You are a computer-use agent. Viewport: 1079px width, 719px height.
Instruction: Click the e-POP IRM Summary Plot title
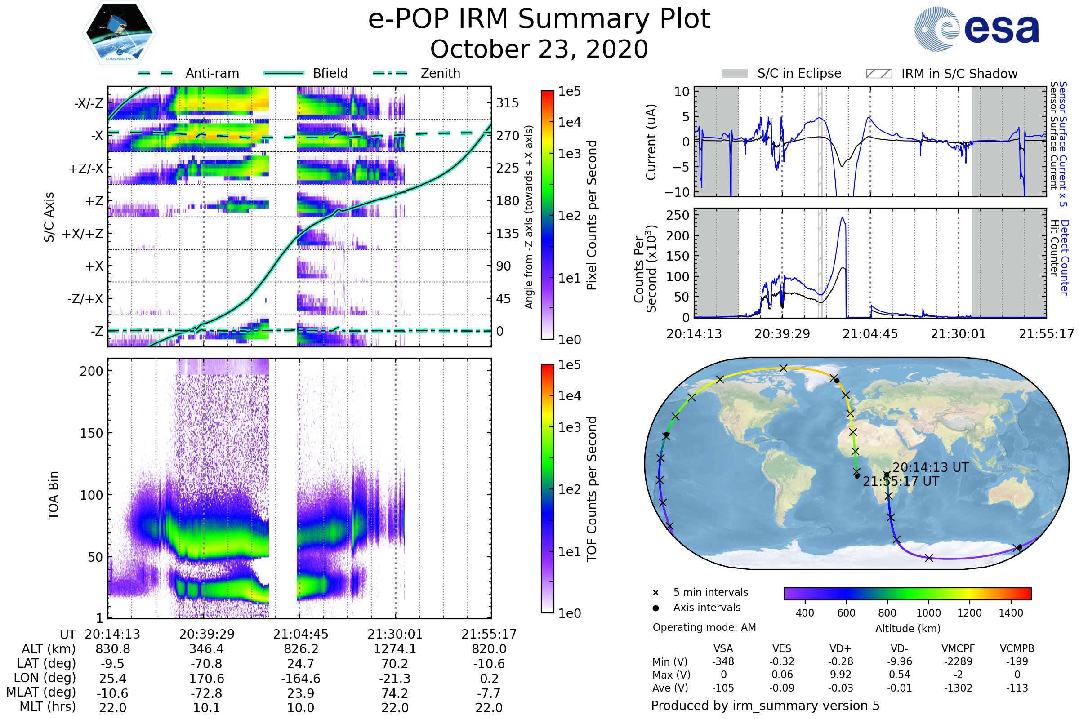(539, 19)
